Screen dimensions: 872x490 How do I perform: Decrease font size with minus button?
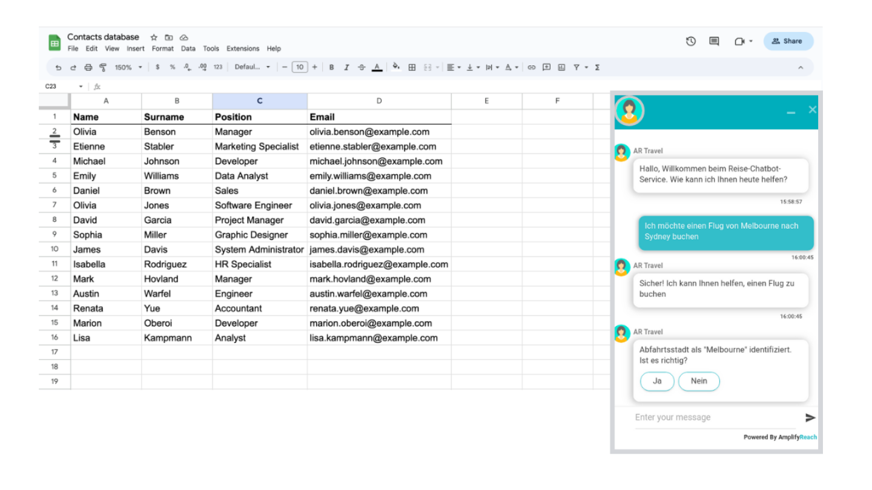pos(285,67)
